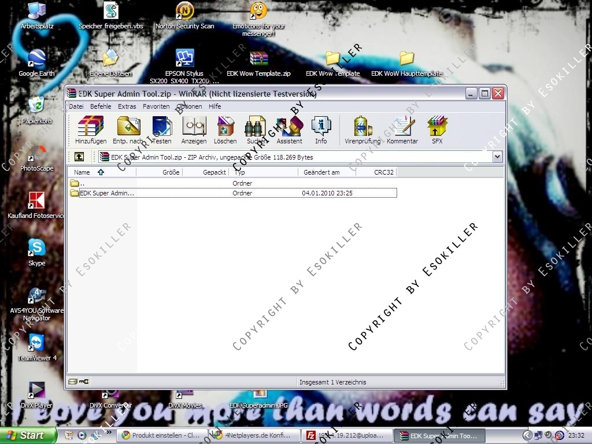Select AVS4YOU Software Navigator icon
Viewport: 592px width, 444px height.
point(36,304)
